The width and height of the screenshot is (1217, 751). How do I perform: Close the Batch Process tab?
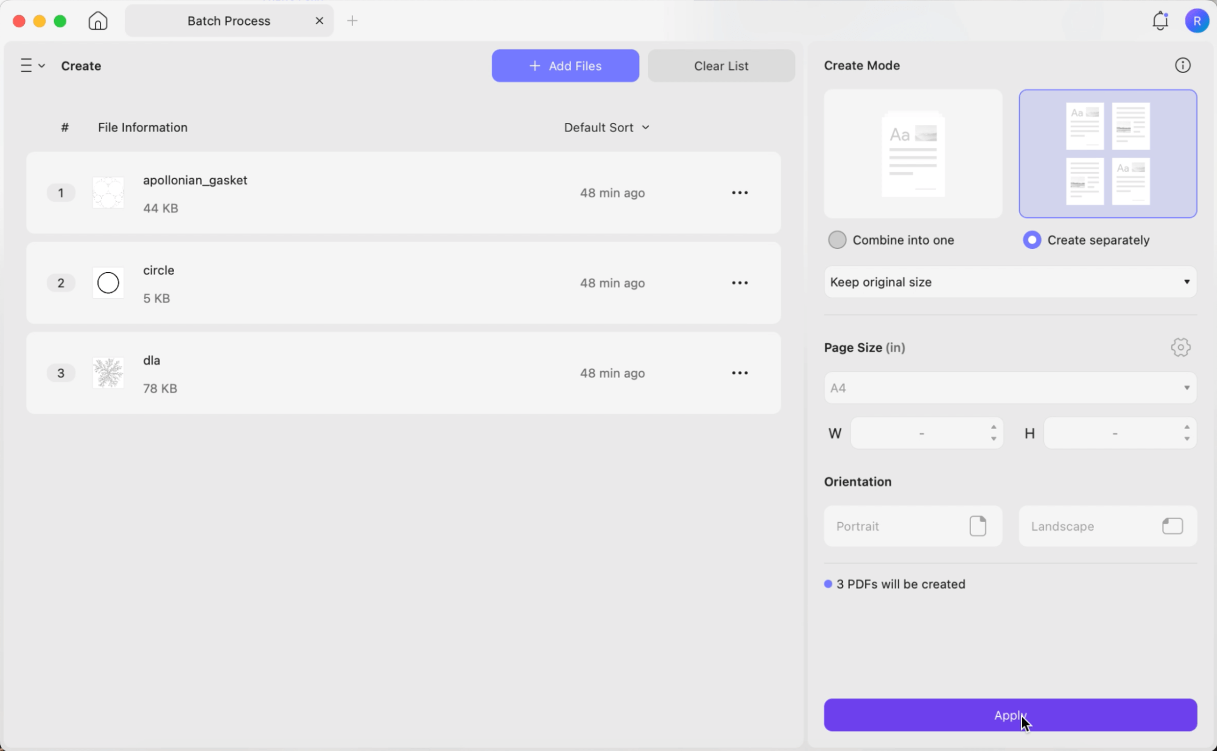pyautogui.click(x=319, y=21)
